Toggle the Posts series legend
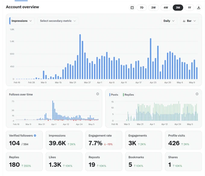 pyautogui.click(x=114, y=95)
